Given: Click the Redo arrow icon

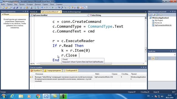Looking at the screenshot, I should click(47, 8).
